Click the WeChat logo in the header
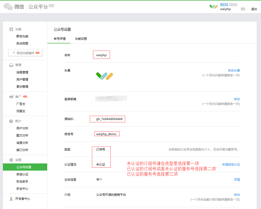The image size is (261, 209). pos(8,7)
